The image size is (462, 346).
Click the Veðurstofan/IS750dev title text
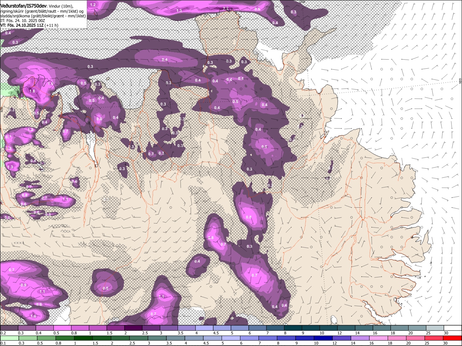tap(23, 5)
